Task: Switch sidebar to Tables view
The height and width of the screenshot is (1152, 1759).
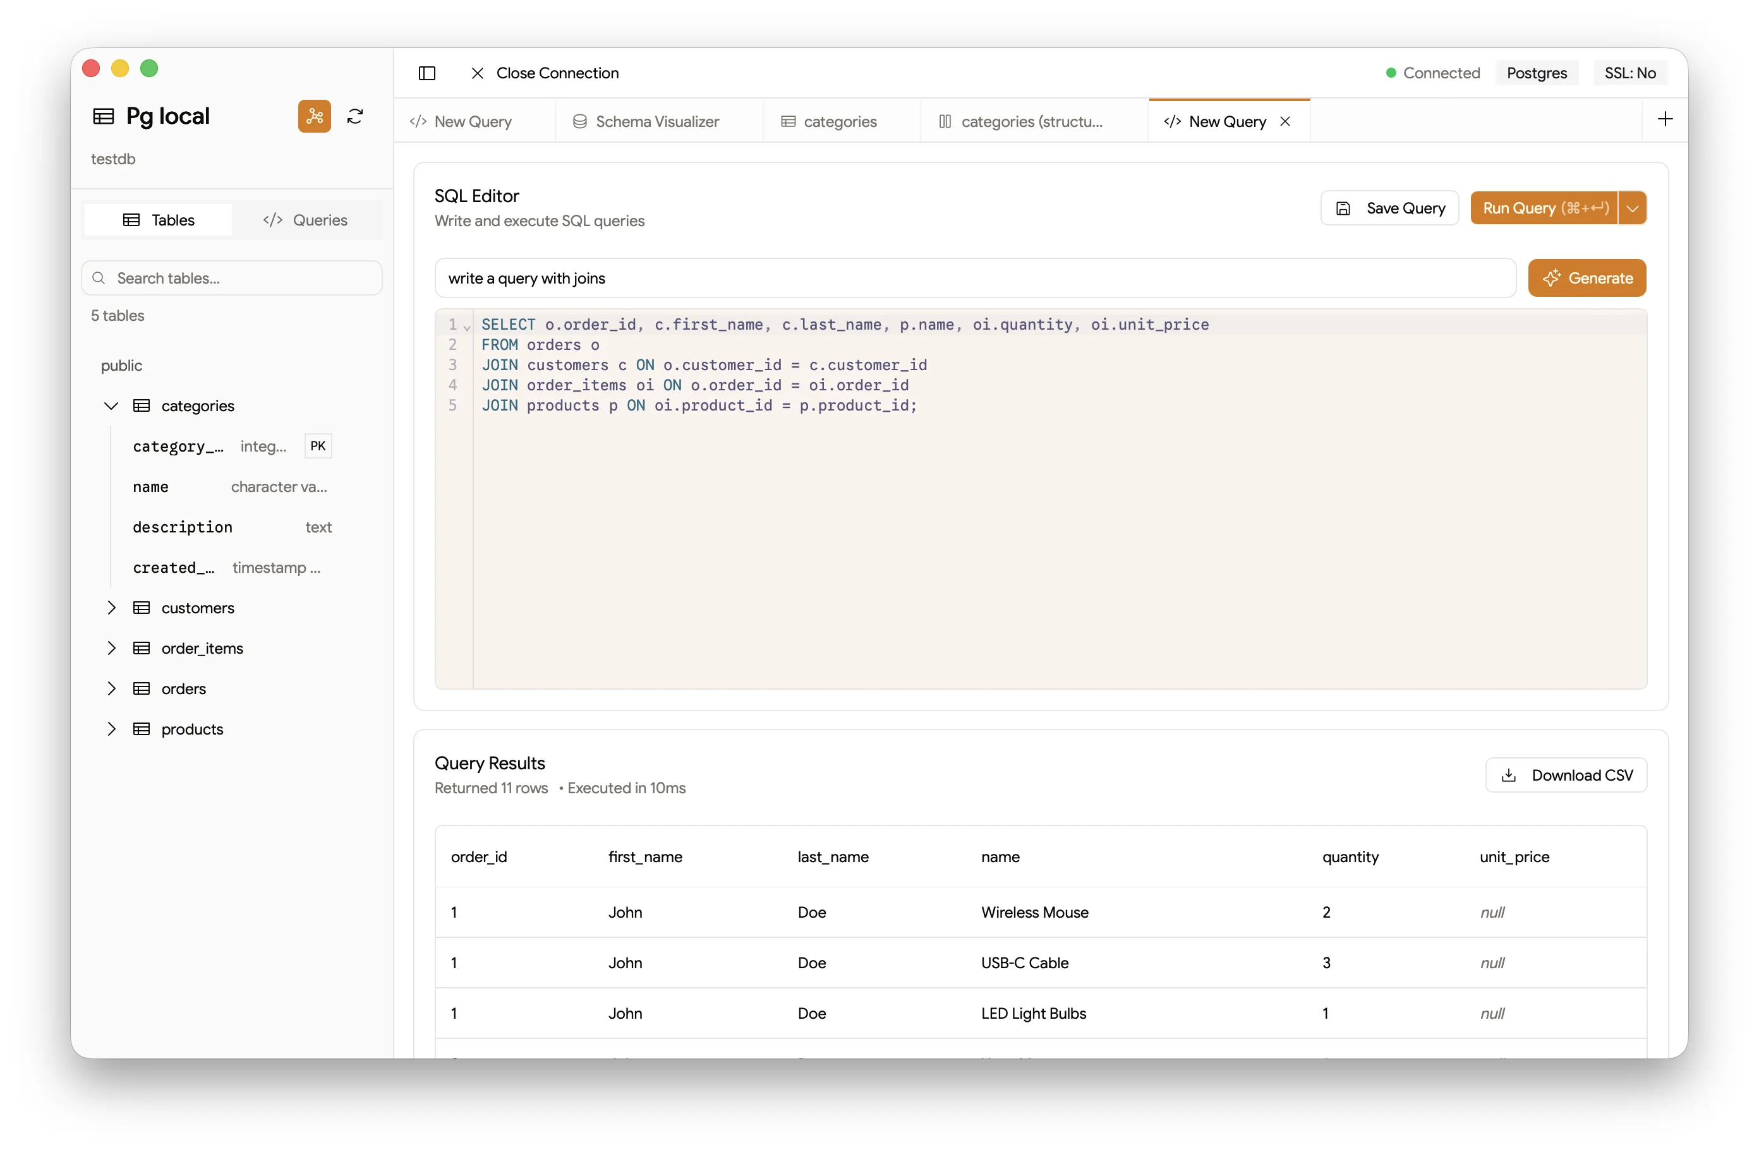Action: [x=158, y=219]
